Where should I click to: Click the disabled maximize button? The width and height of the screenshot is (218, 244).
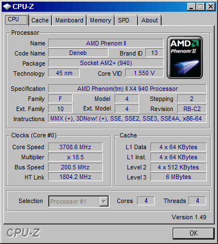pyautogui.click(x=201, y=7)
